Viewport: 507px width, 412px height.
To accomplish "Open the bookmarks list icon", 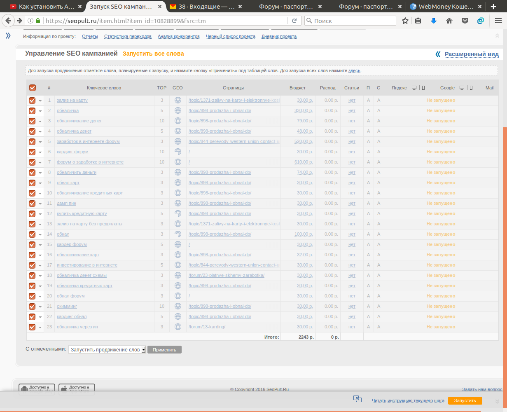I will (x=418, y=21).
